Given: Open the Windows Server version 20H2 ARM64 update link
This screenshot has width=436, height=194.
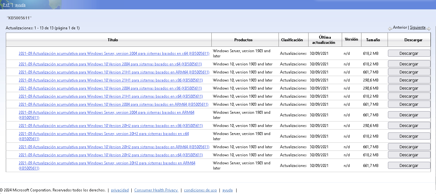Looking at the screenshot, I should coord(107,166).
